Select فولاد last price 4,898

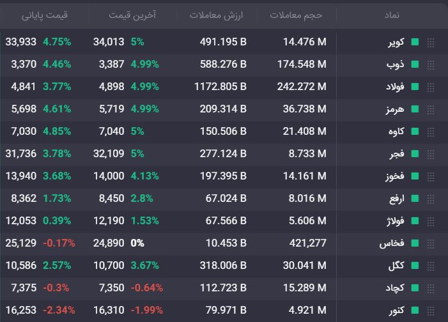click(112, 87)
